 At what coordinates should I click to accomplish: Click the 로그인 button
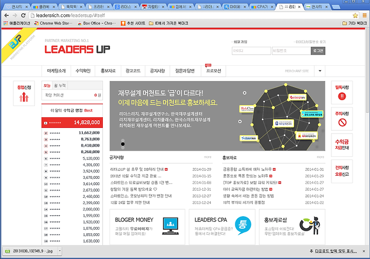click(318, 51)
